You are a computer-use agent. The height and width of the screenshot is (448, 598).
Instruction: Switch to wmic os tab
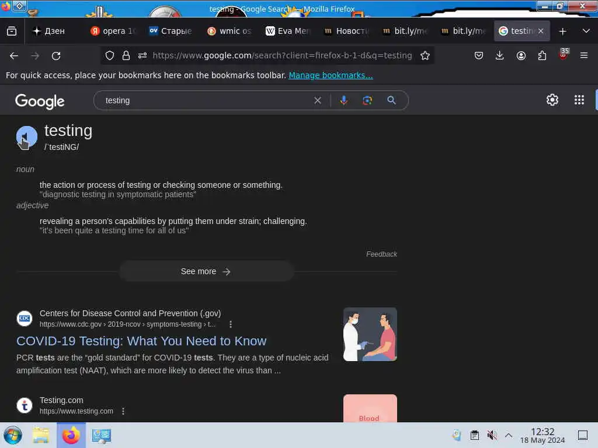229,31
